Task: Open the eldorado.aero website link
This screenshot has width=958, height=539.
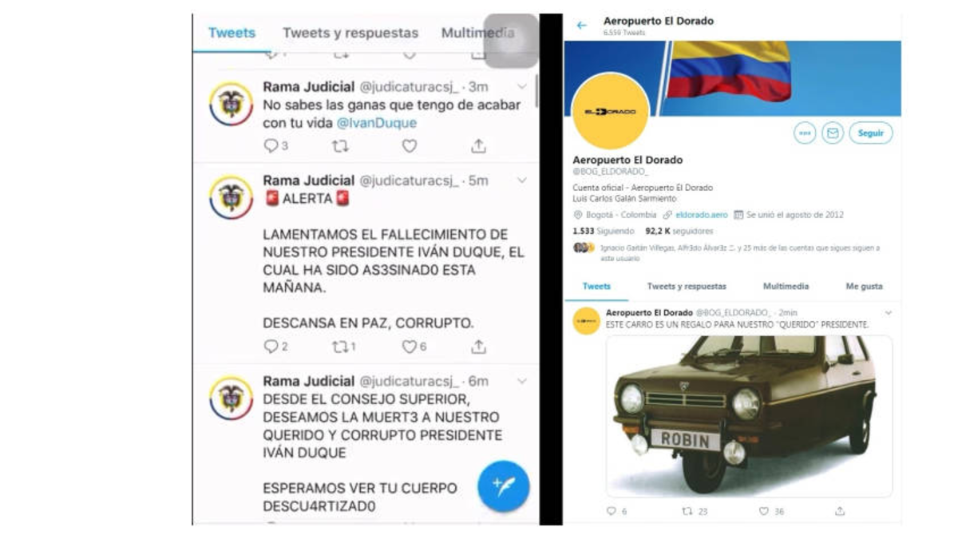Action: click(701, 215)
